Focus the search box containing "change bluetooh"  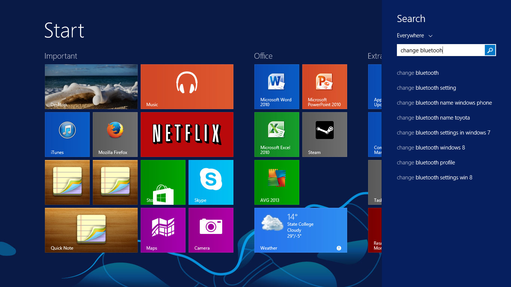441,50
